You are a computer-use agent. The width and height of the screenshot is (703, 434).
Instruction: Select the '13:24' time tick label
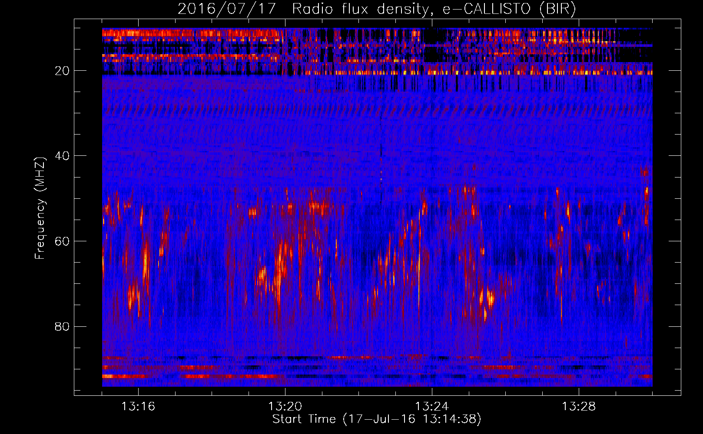click(x=432, y=407)
